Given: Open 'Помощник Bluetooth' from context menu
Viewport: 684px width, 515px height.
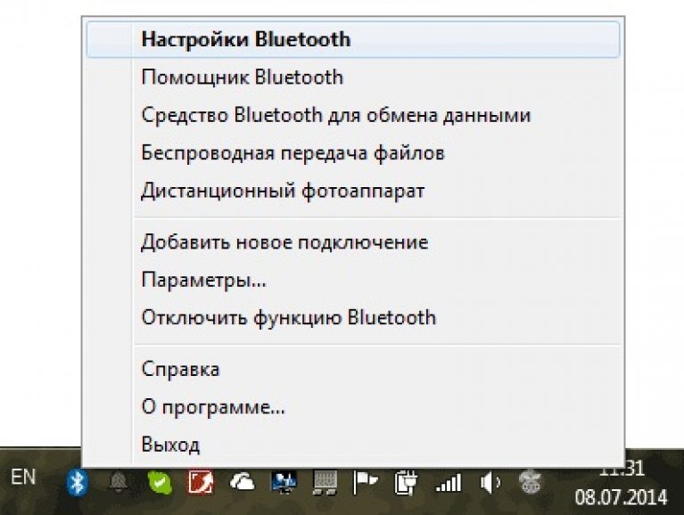Looking at the screenshot, I should (242, 78).
